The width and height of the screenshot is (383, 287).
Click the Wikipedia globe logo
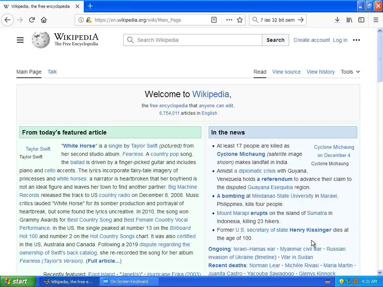(40, 40)
